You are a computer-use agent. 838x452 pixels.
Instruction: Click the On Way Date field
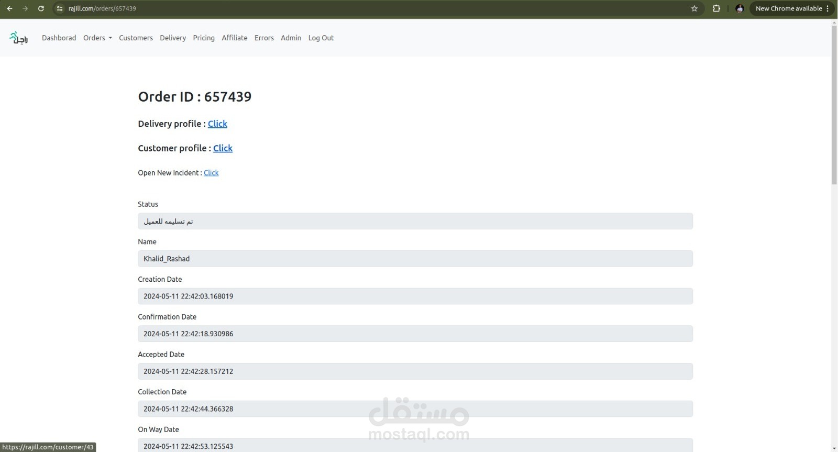pyautogui.click(x=415, y=445)
